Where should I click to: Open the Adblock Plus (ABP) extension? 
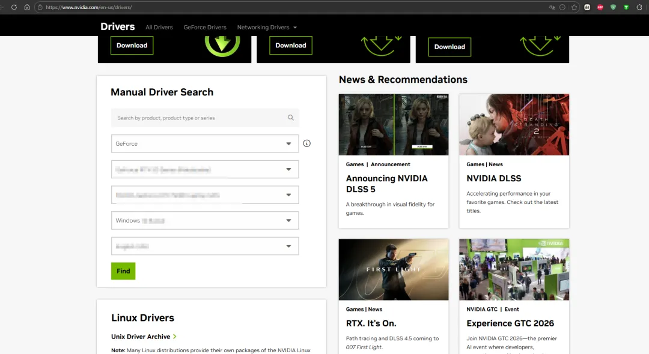click(600, 7)
